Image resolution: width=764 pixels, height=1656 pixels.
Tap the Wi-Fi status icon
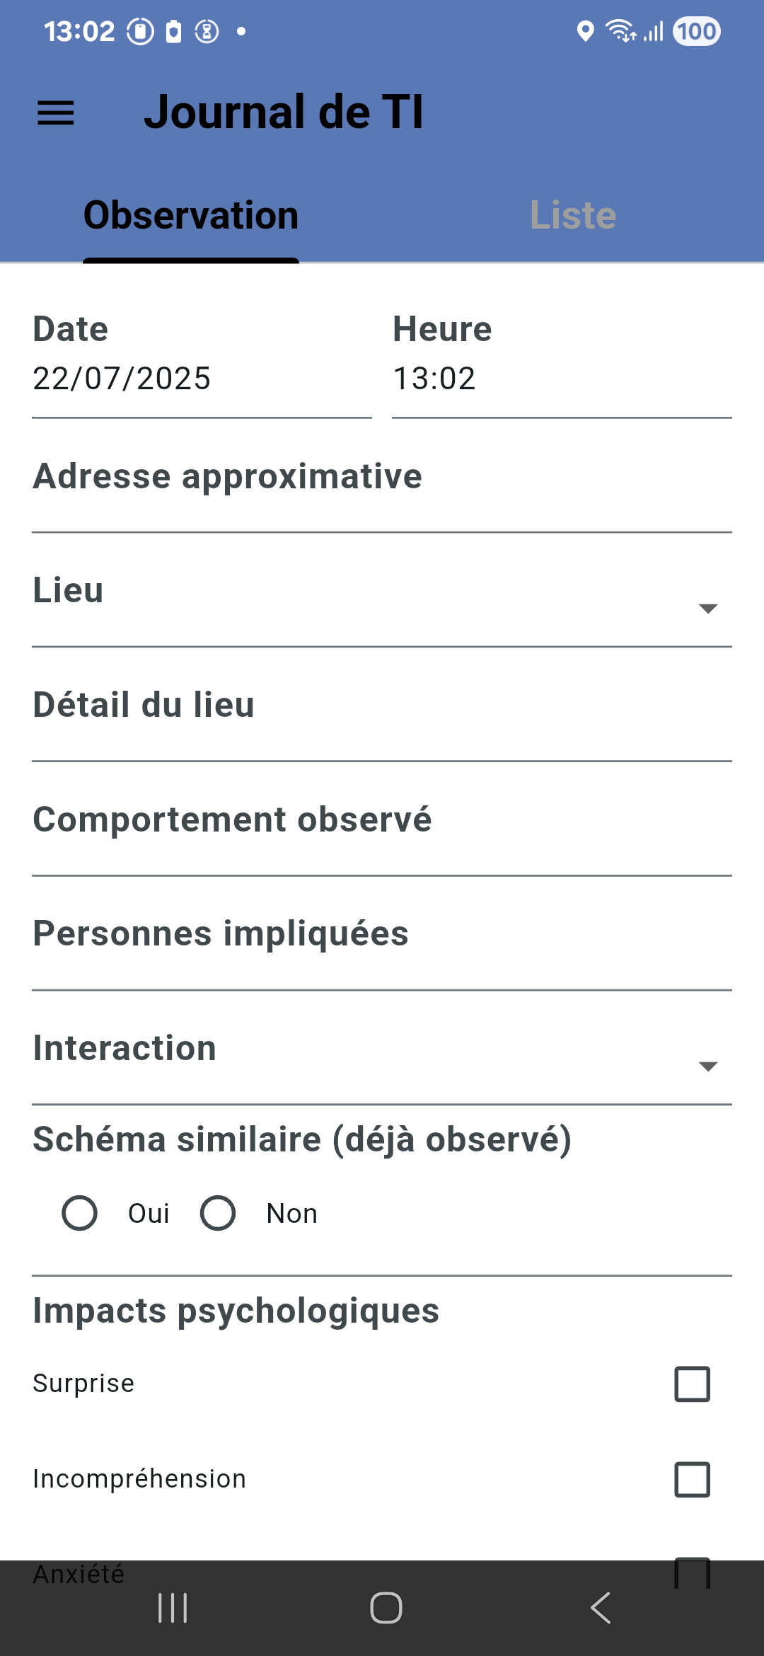tap(621, 31)
